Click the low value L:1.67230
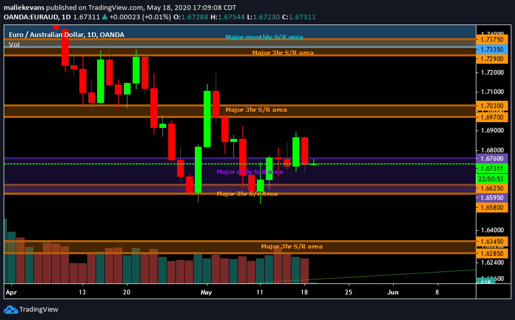 (x=263, y=17)
